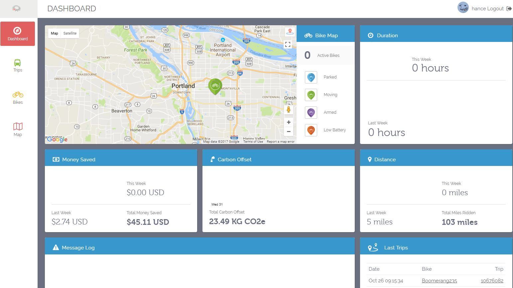Select the Armed bike status icon
513x288 pixels.
pyautogui.click(x=311, y=112)
